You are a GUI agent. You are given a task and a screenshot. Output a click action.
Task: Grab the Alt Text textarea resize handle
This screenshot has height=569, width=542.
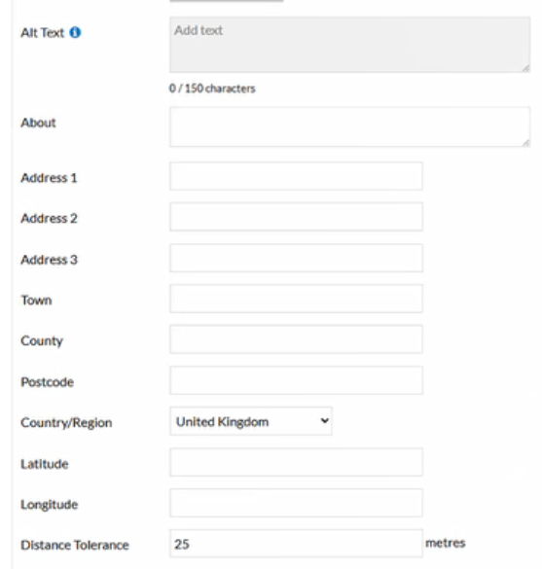pyautogui.click(x=525, y=68)
